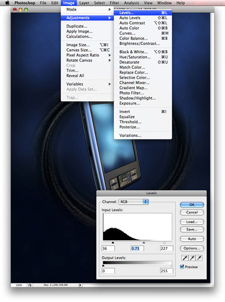Screen dimensions: 225x302
Task: Click the shadow input field showing 36
Action: (x=108, y=248)
